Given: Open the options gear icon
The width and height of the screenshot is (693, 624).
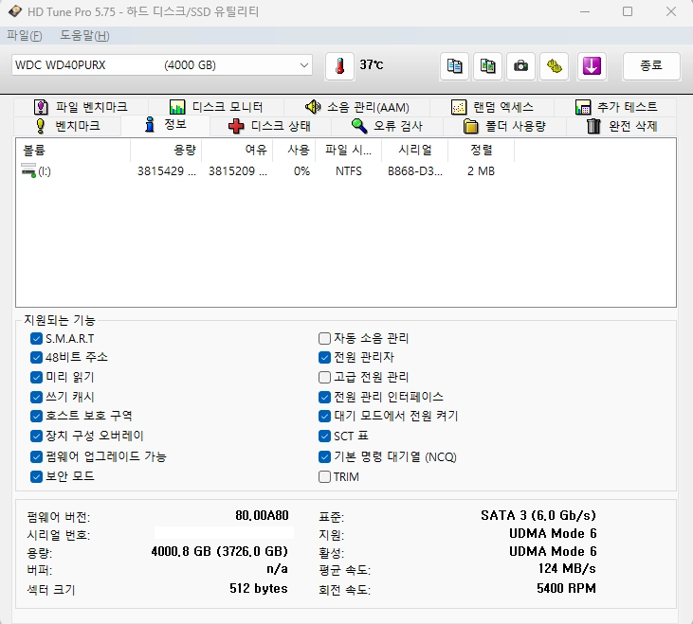Looking at the screenshot, I should (554, 66).
